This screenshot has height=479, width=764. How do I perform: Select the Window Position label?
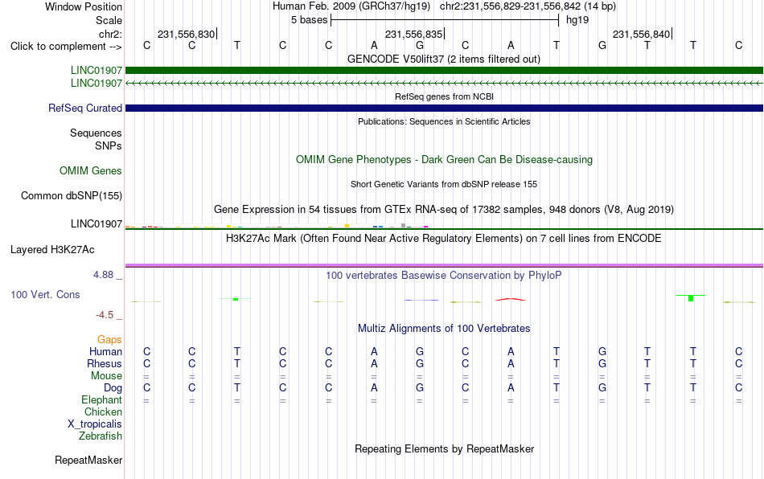[x=84, y=6]
